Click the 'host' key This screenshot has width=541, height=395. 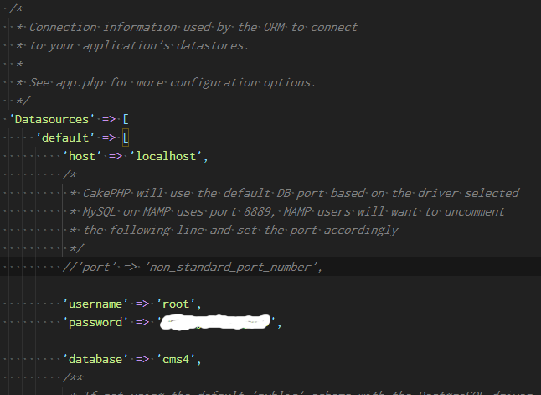(82, 156)
